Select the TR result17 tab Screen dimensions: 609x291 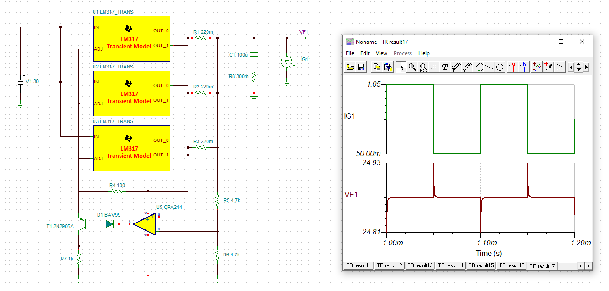542,266
